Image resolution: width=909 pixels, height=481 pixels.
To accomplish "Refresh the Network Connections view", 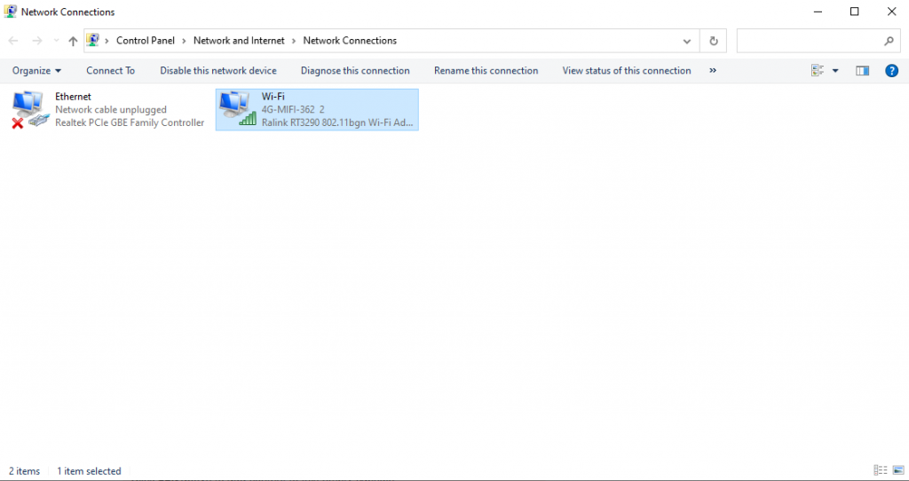I will pyautogui.click(x=714, y=41).
